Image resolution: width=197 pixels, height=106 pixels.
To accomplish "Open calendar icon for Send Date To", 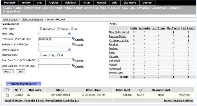I will coord(74,66).
